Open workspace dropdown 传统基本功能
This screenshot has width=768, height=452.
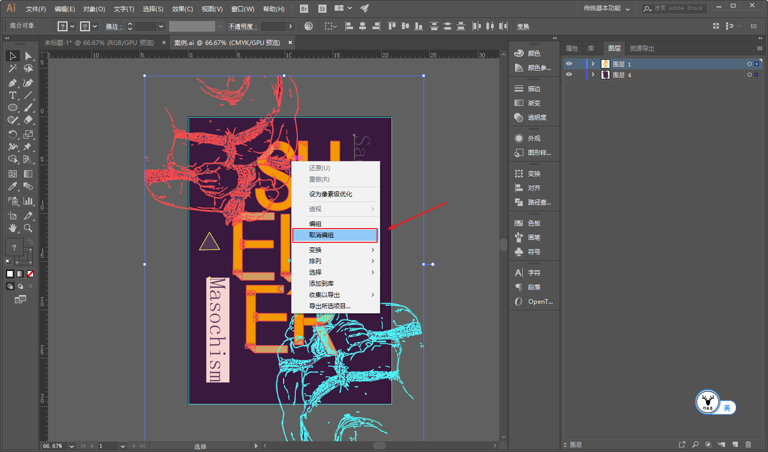tap(607, 8)
